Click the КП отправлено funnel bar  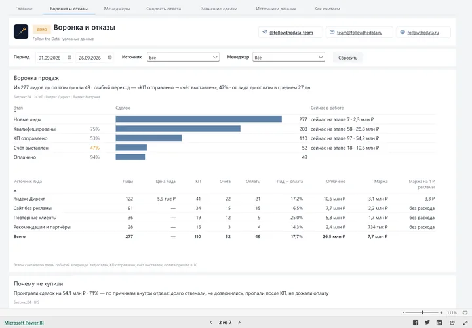[x=149, y=138]
